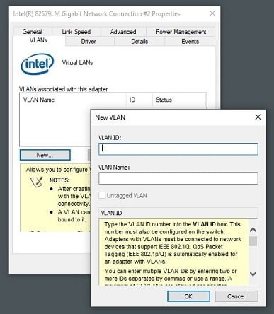Click the help text scrollbar thumb

click(x=253, y=241)
